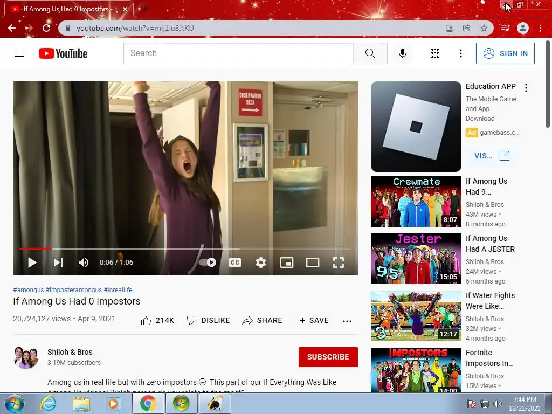This screenshot has height=414, width=552.
Task: Open the taskbar clock 7:44 PM
Action: [525, 404]
